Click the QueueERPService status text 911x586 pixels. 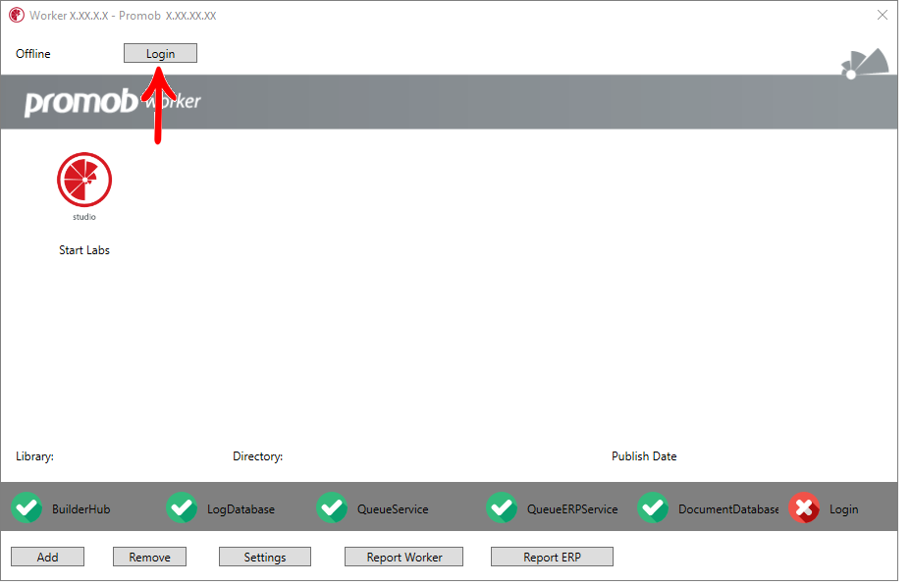[572, 508]
